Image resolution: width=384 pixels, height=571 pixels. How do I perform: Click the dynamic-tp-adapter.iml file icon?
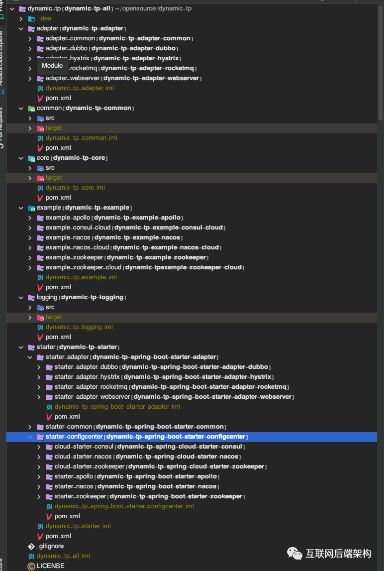40,88
